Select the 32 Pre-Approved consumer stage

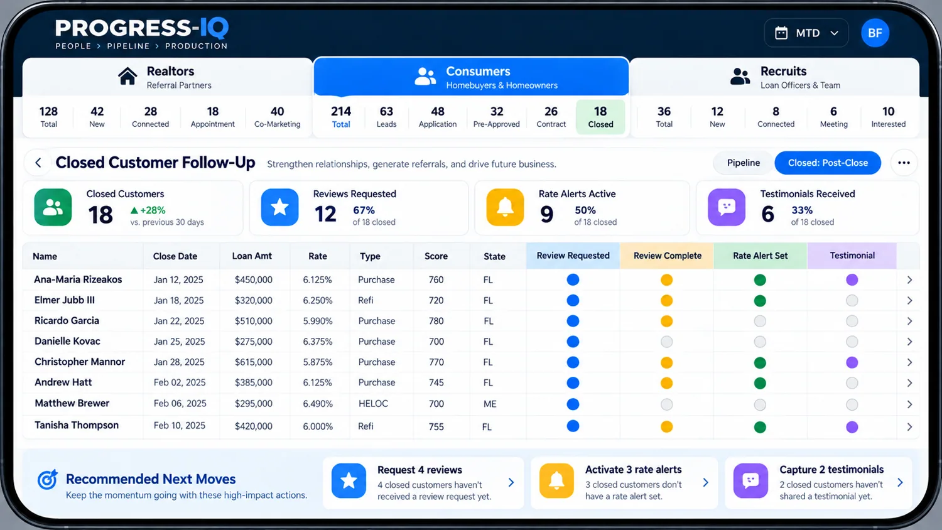(496, 117)
